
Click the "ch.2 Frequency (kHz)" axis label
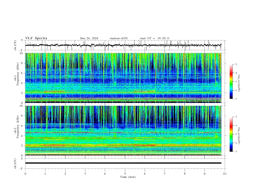point(17,127)
